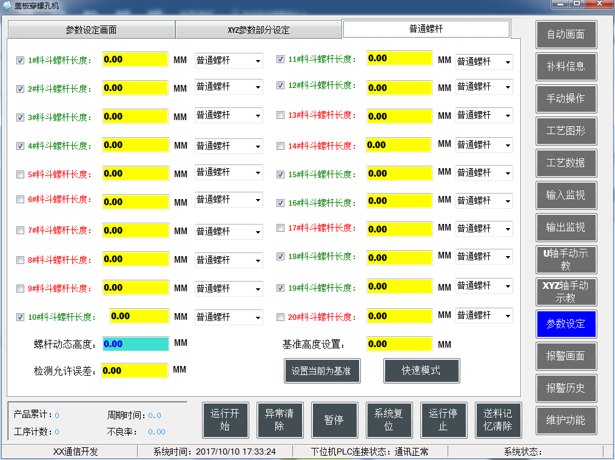
Task: Open the screw type dropdown for 20#料斗
Action: (484, 316)
